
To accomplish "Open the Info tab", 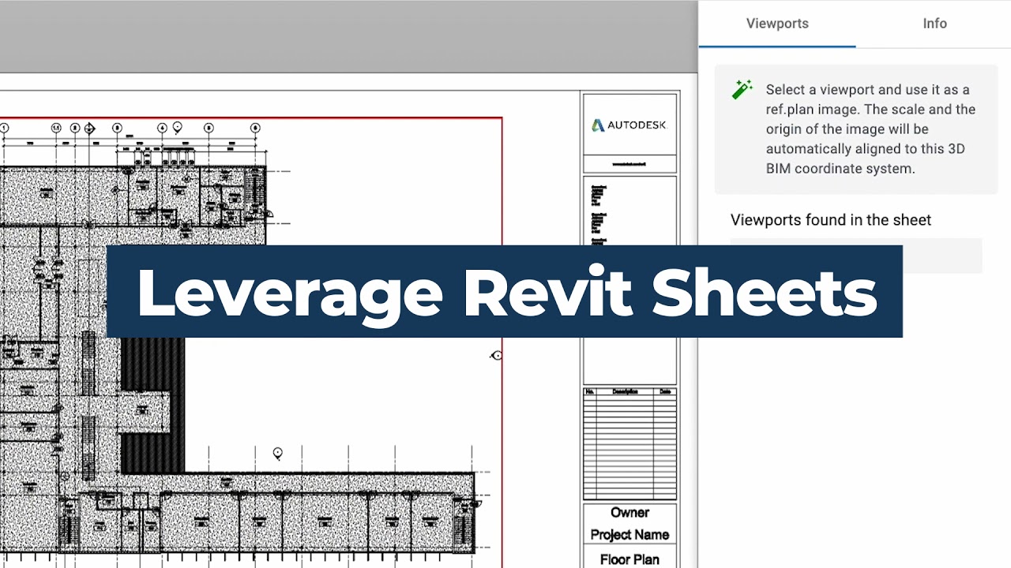I will coord(934,24).
